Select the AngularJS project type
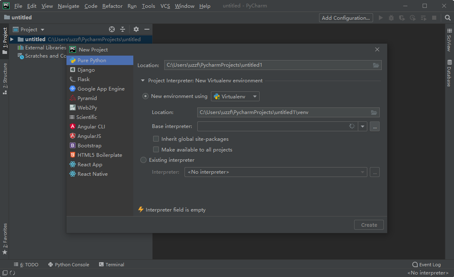454x277 pixels. point(100,136)
